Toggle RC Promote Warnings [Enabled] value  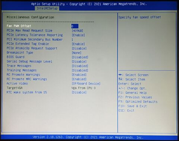point(79,75)
